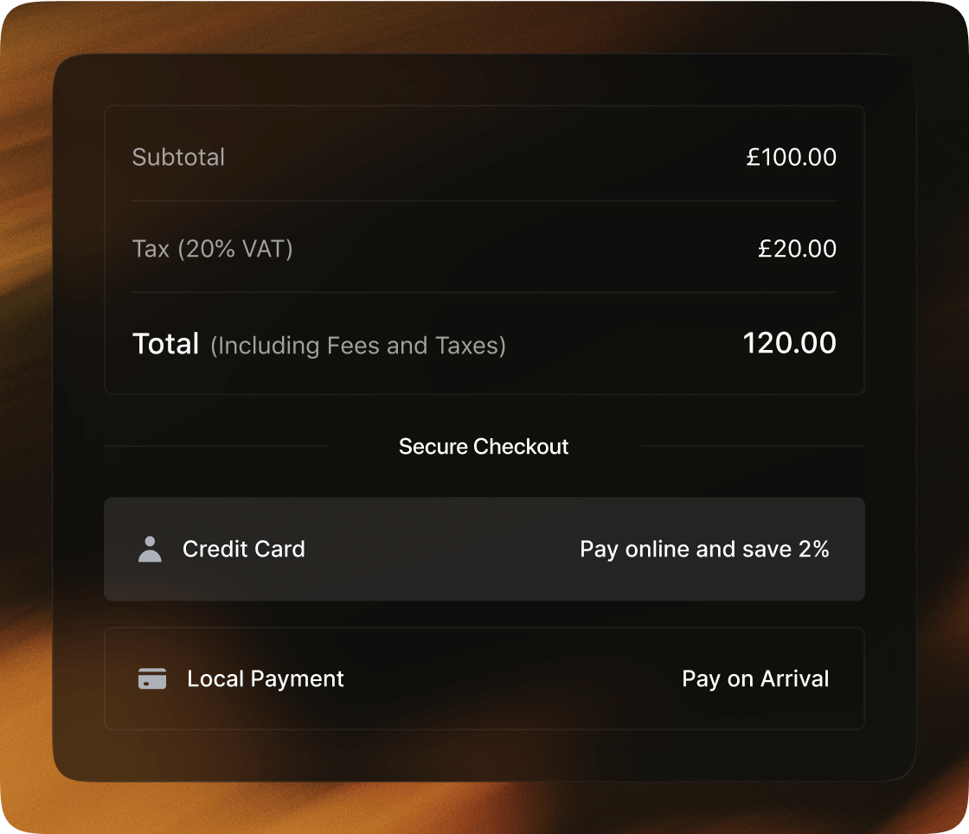Click the Credit Card label
The height and width of the screenshot is (834, 969).
point(243,549)
